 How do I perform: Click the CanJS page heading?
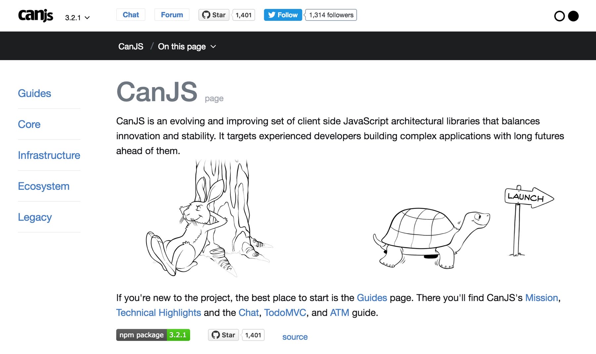[x=157, y=92]
